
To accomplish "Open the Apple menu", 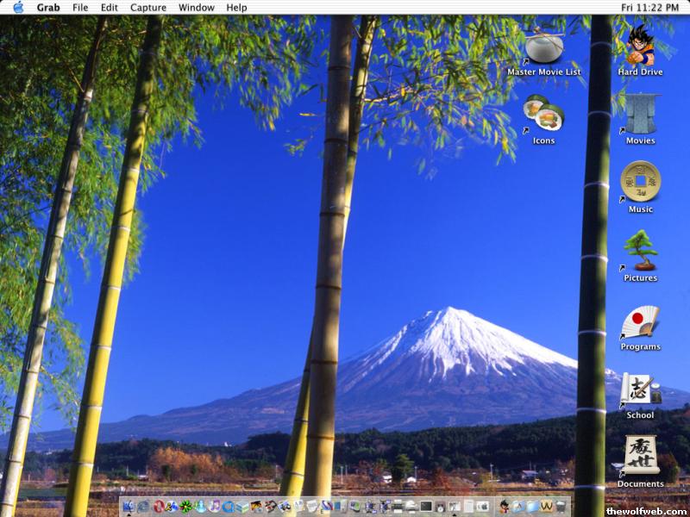I will point(18,7).
